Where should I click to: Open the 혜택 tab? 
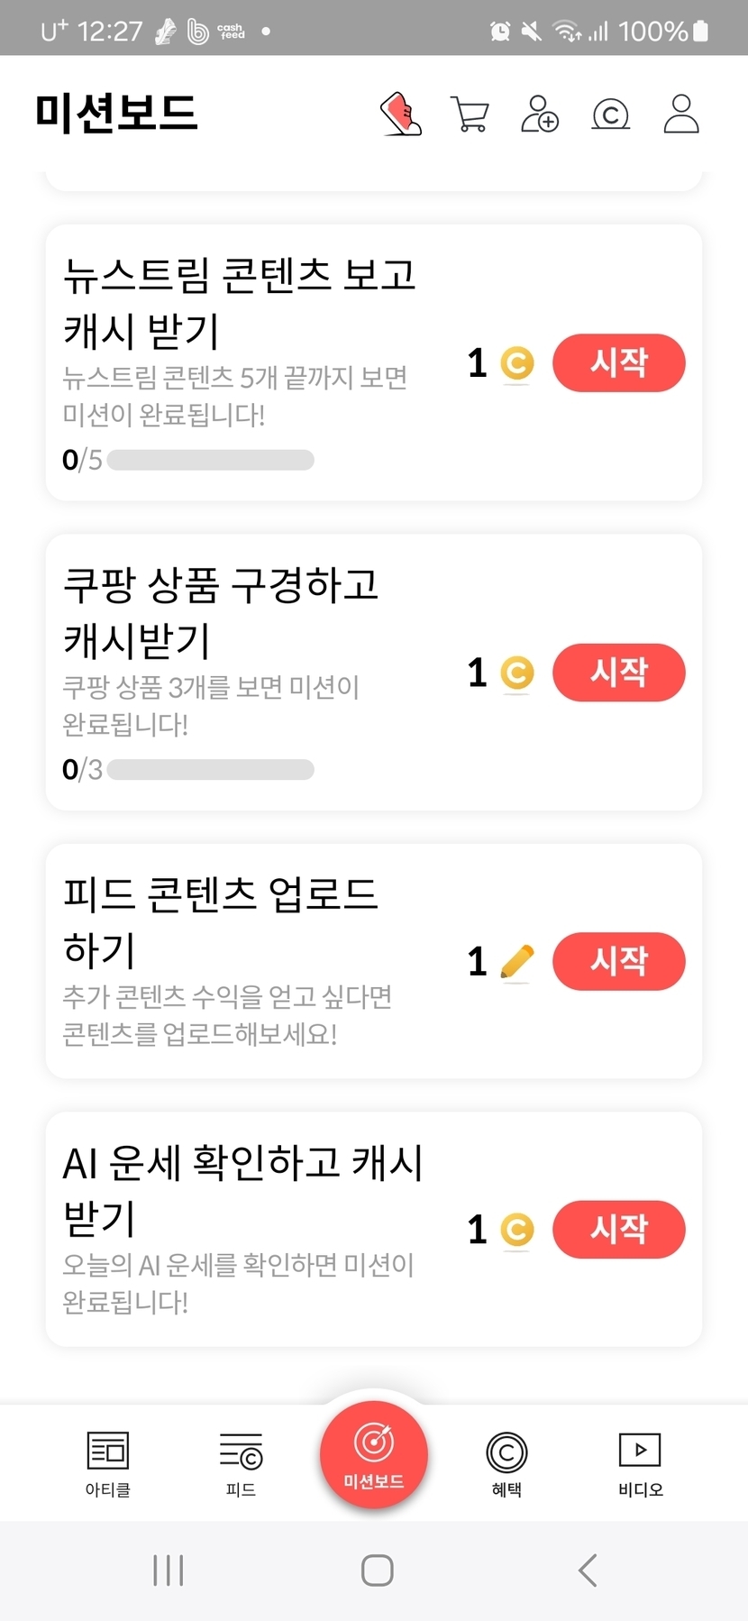506,1463
